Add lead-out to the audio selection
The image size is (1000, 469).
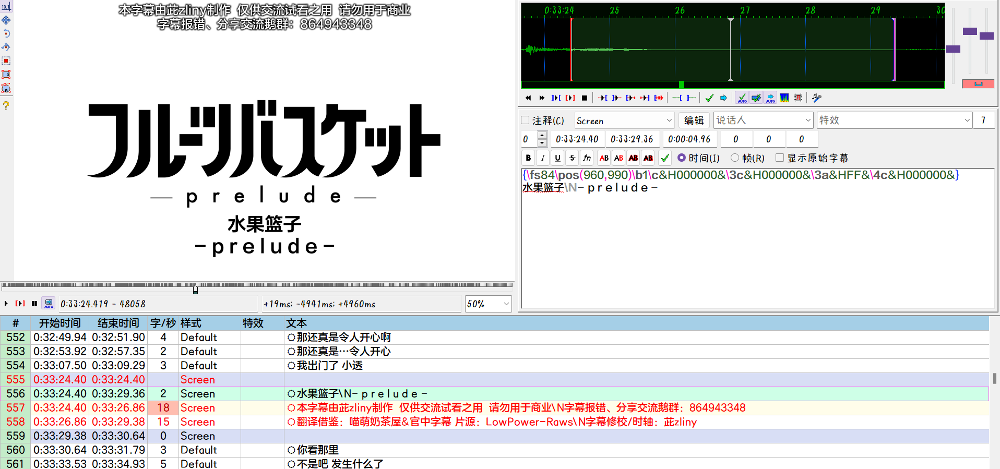[x=691, y=98]
